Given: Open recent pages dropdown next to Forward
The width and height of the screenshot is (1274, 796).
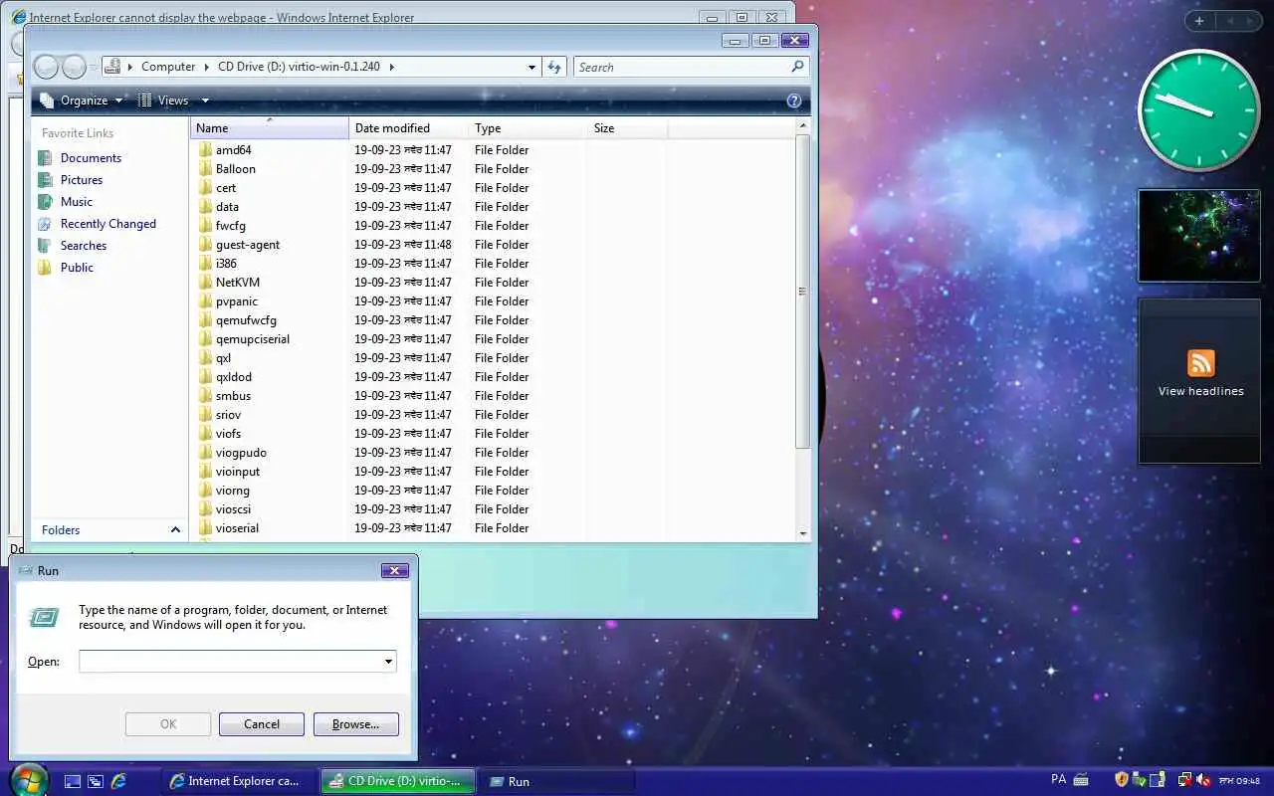Looking at the screenshot, I should 94,67.
